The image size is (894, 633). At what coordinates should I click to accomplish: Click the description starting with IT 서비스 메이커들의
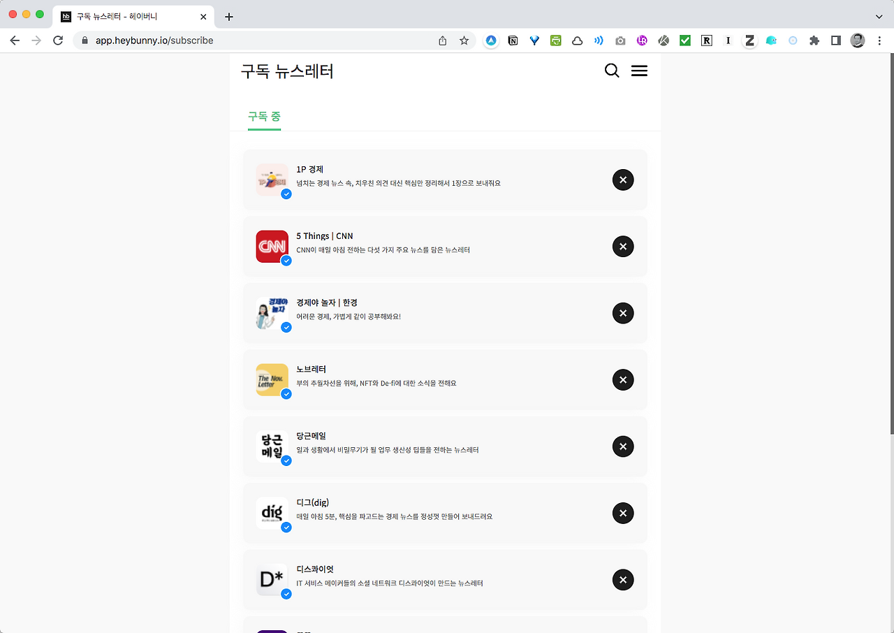(390, 583)
